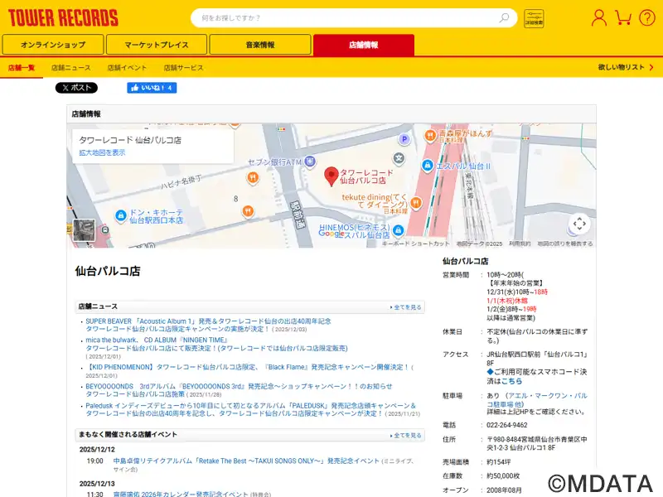Click the map camera controls icon

tap(579, 224)
